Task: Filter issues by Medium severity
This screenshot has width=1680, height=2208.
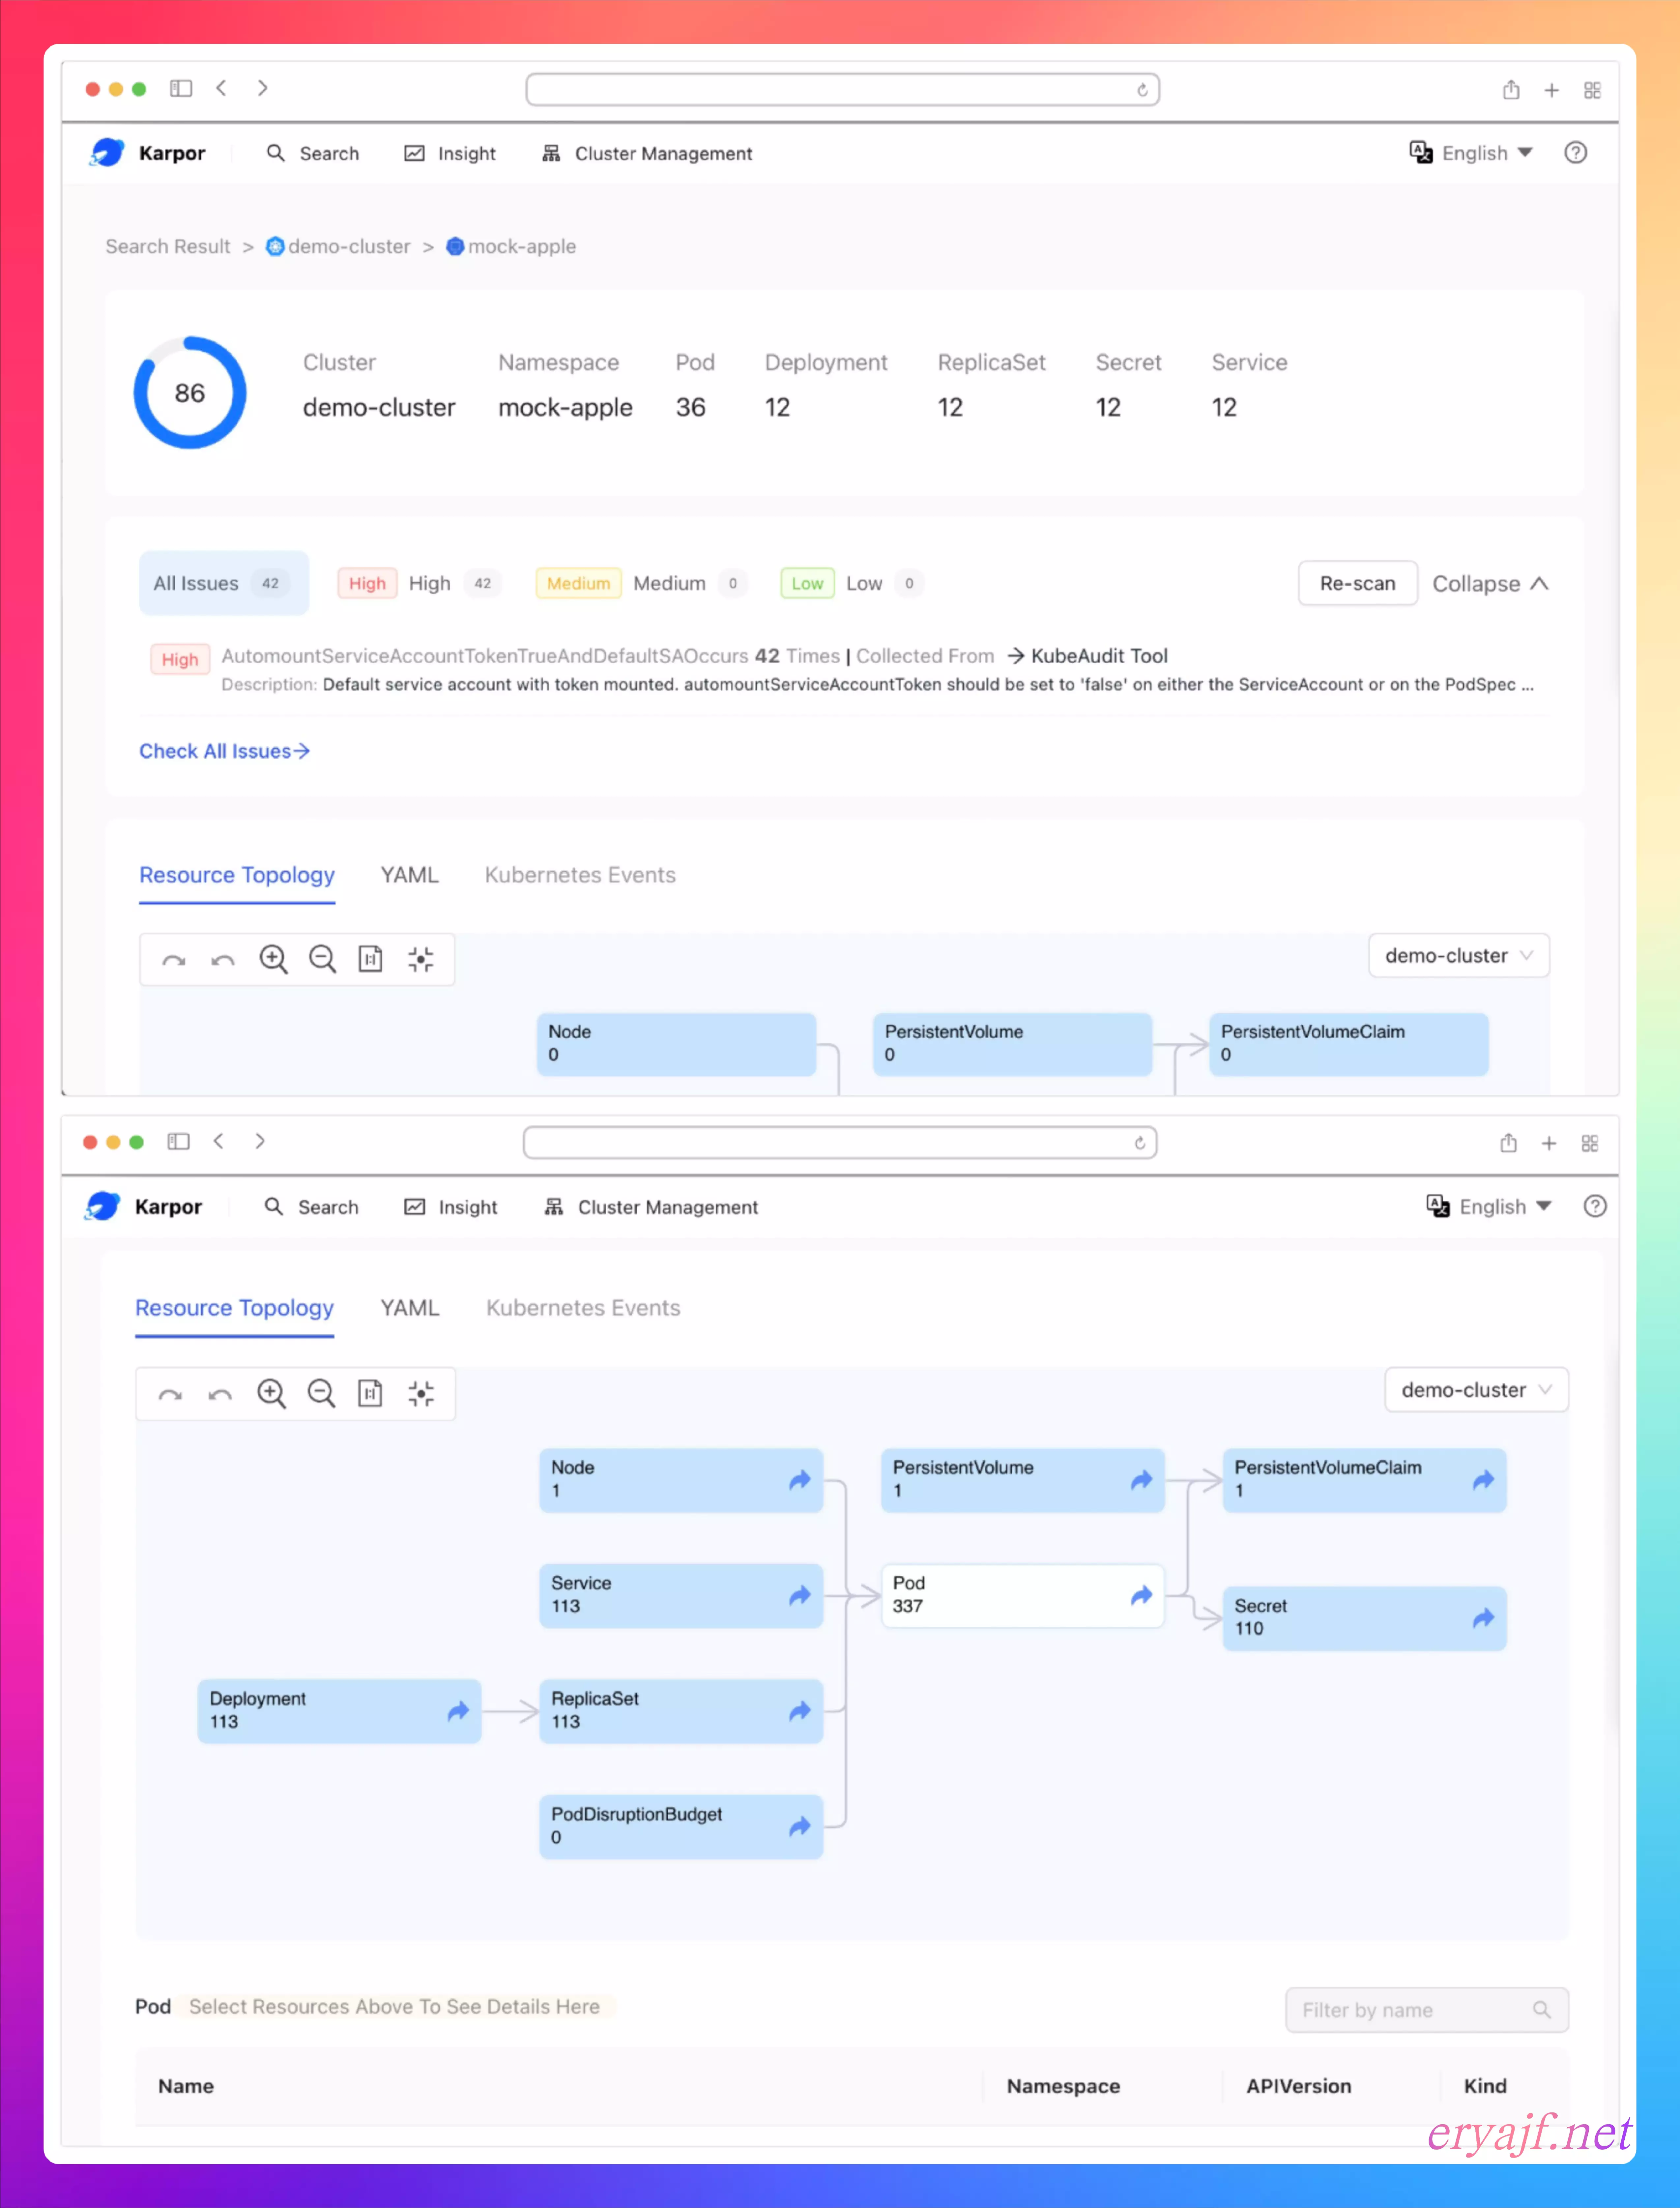Action: tap(642, 583)
